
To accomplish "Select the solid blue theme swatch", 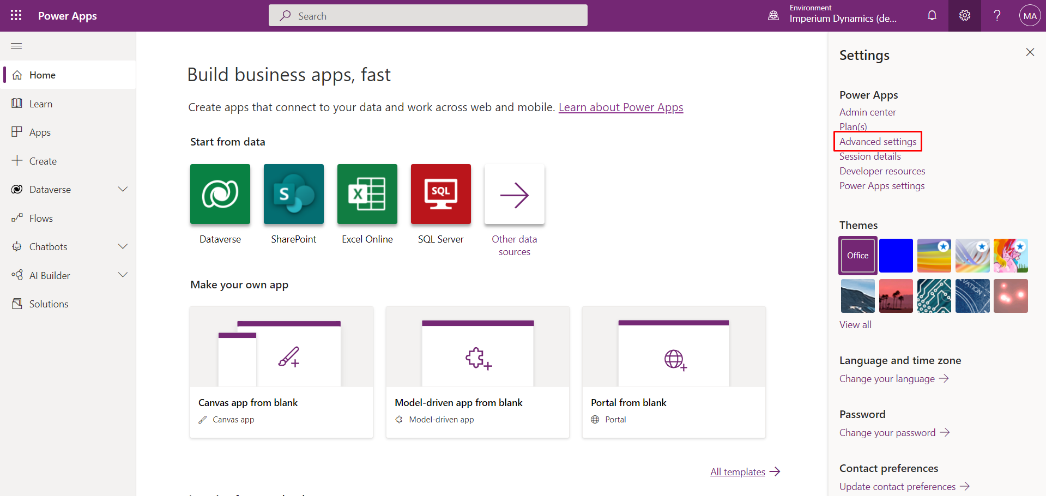I will [896, 256].
